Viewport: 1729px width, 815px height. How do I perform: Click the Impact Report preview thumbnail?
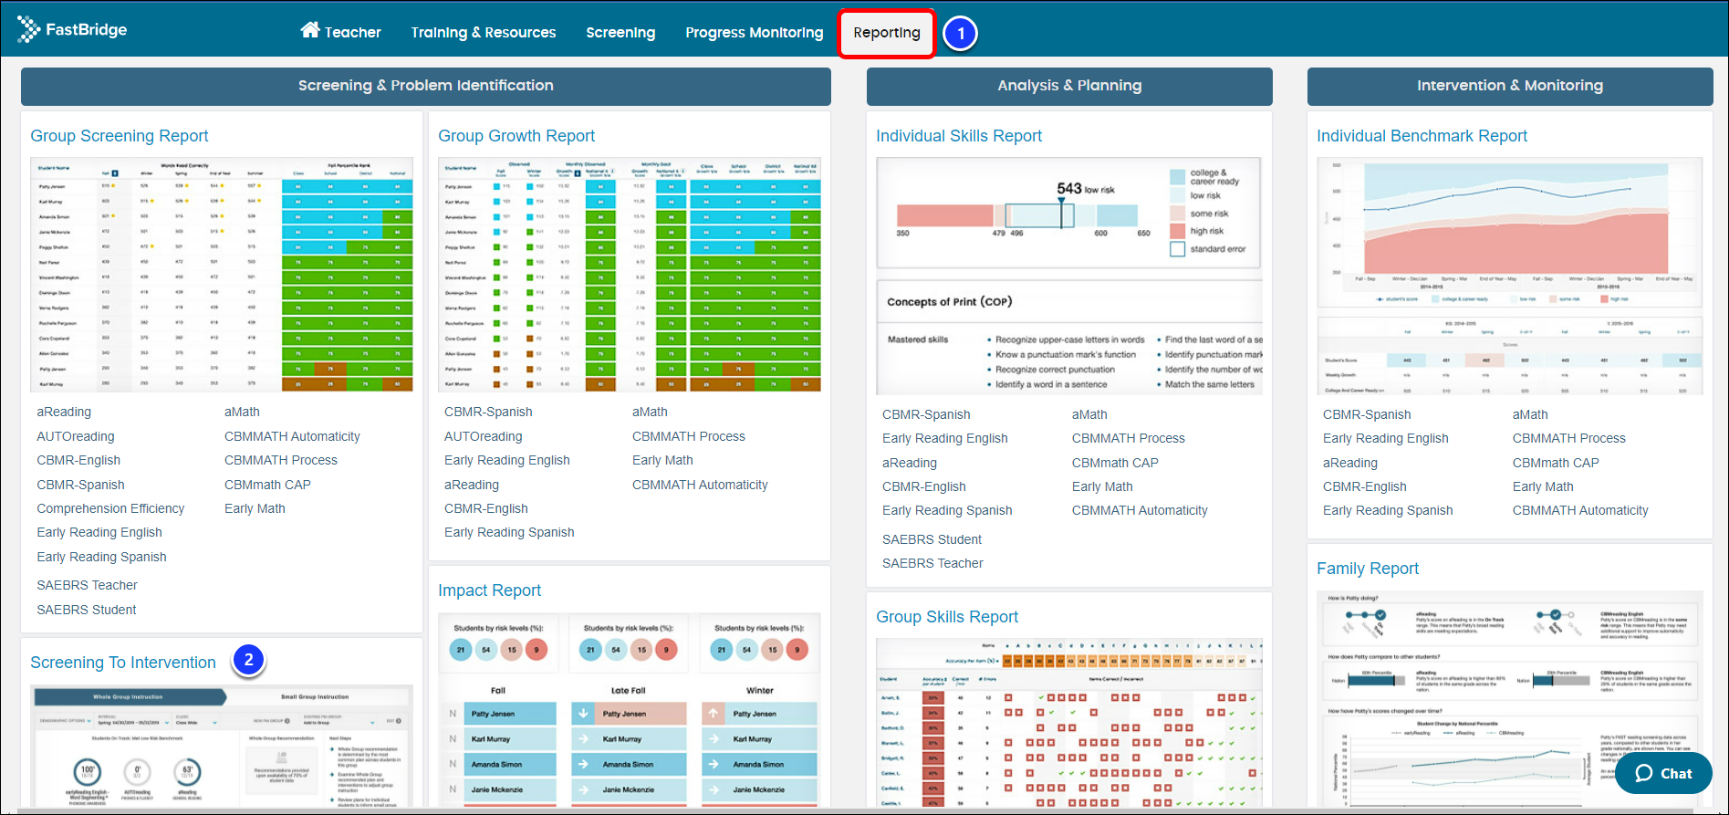click(630, 710)
